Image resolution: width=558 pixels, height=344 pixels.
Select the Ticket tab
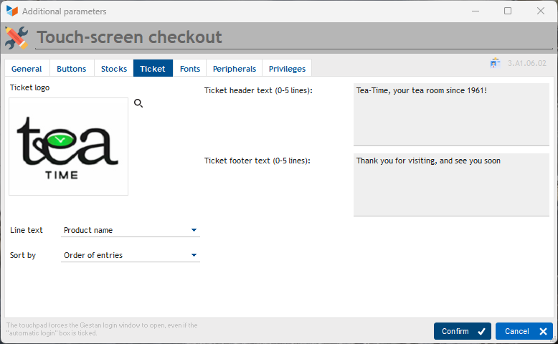point(152,69)
